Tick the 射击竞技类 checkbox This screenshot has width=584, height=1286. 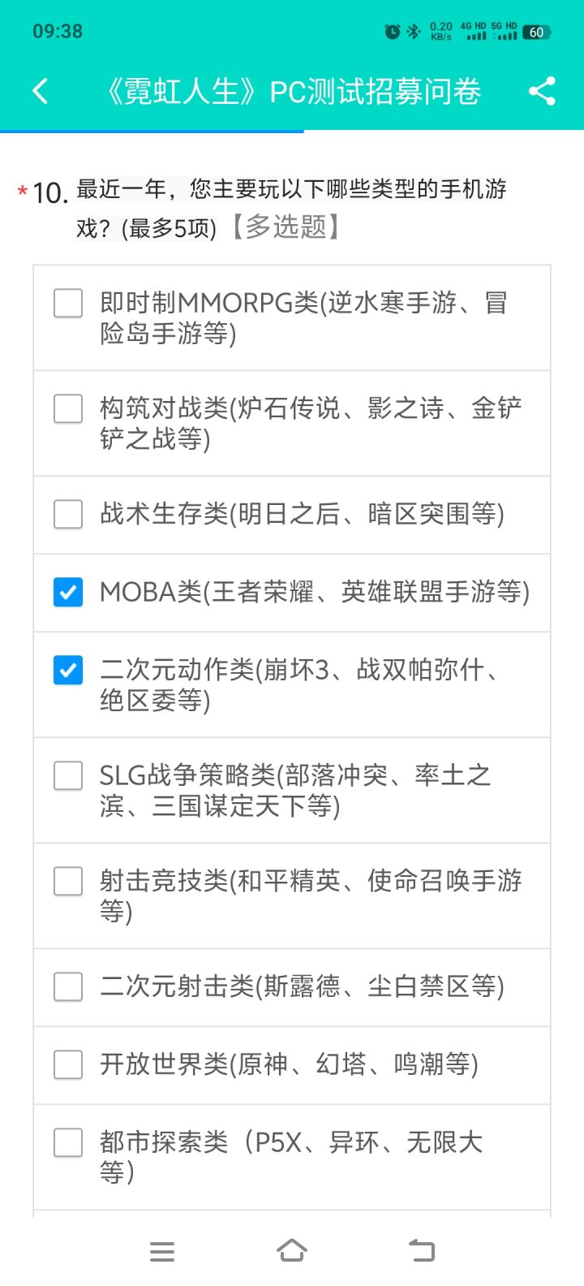pyautogui.click(x=68, y=881)
